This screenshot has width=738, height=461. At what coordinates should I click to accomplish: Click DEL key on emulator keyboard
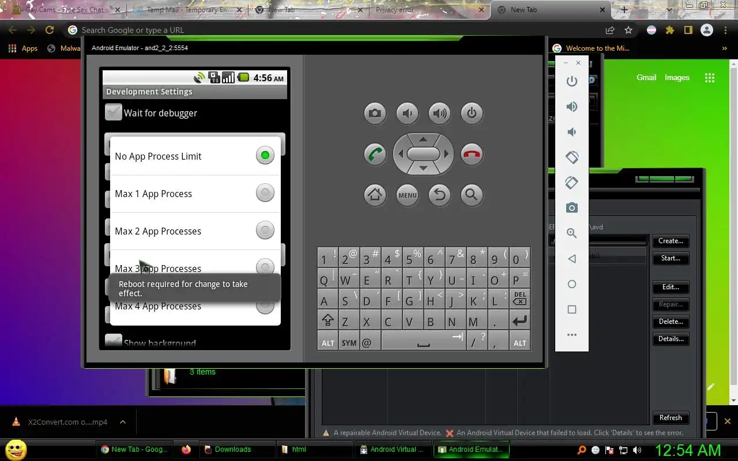pyautogui.click(x=519, y=298)
